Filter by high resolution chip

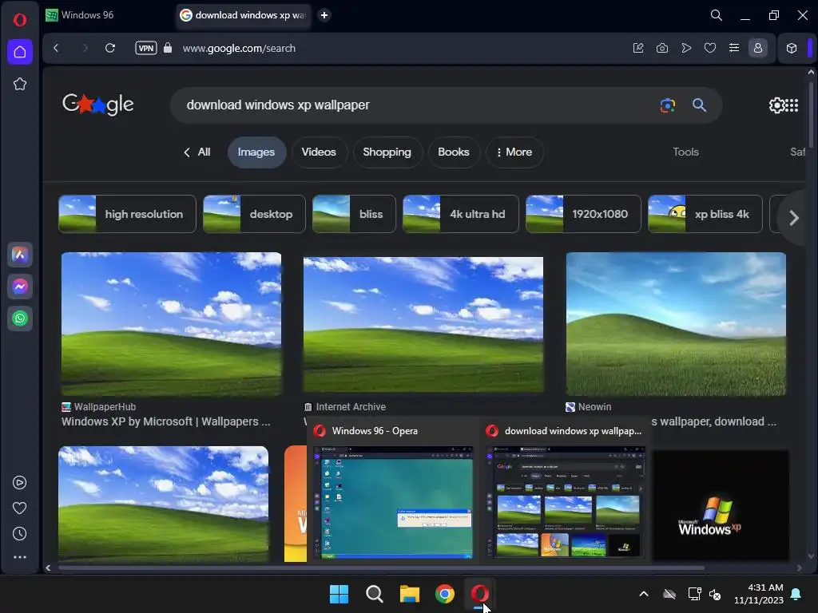(x=127, y=214)
